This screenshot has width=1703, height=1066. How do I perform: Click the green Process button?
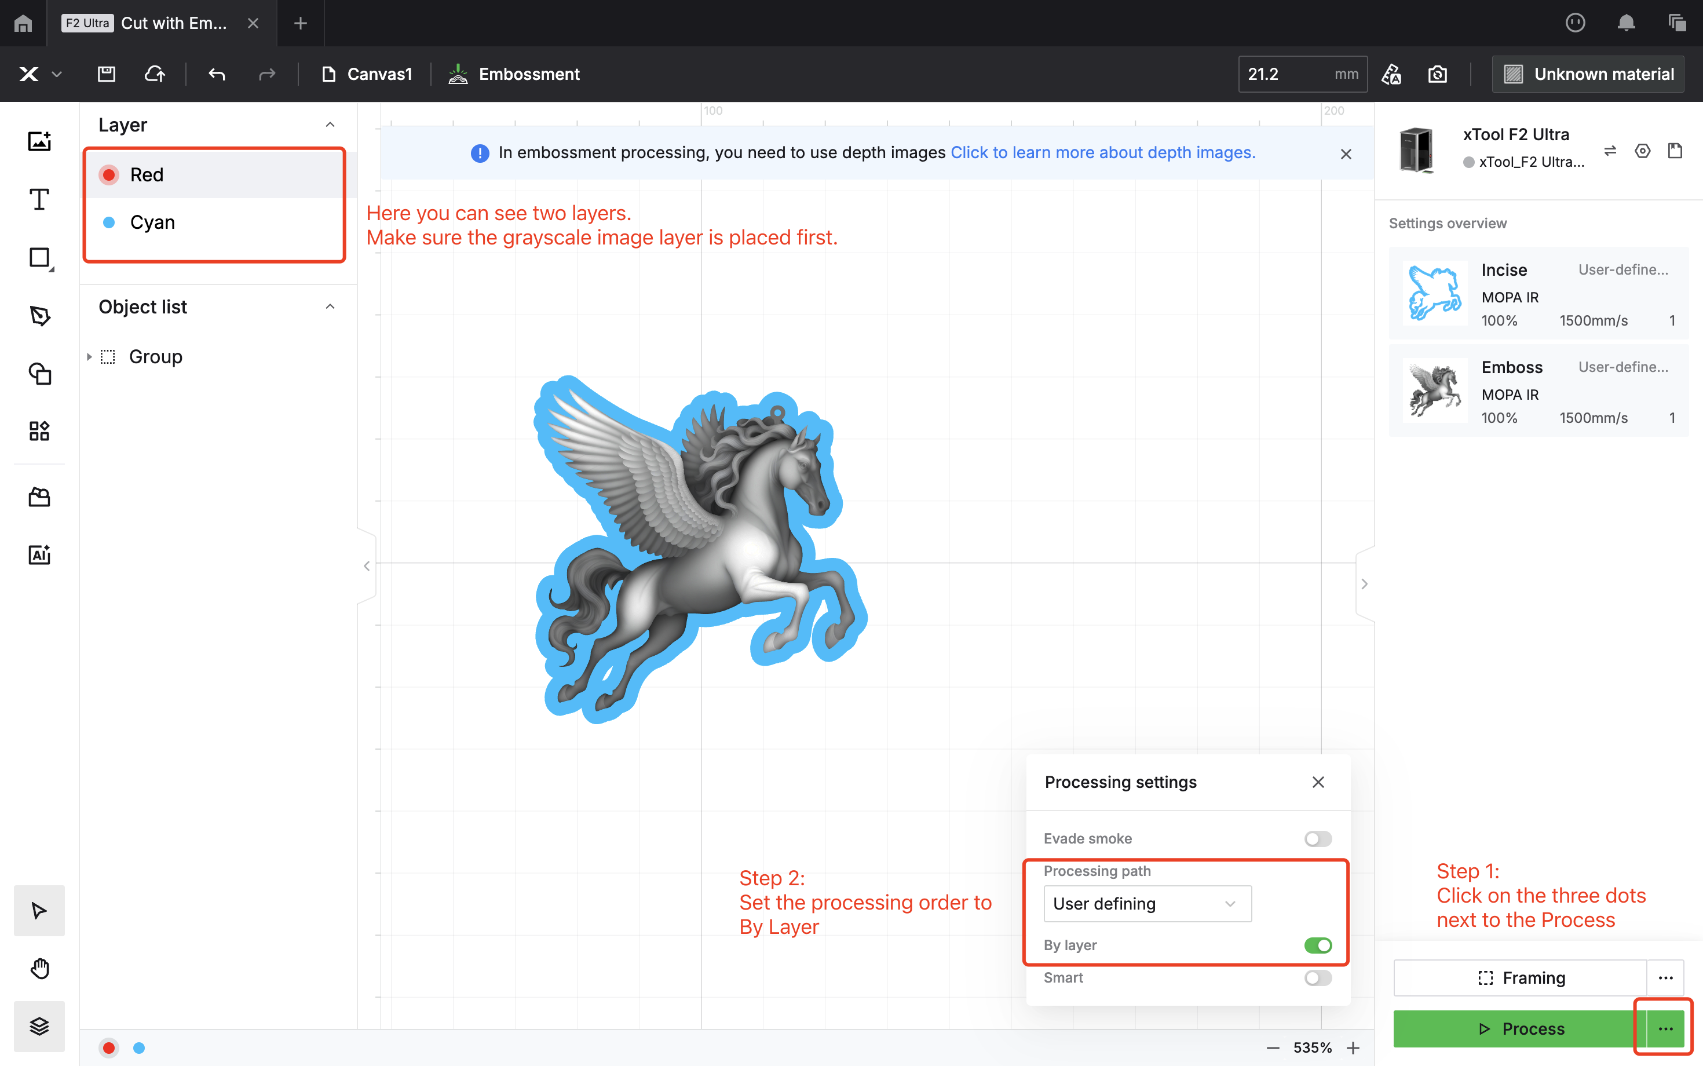[x=1520, y=1029]
